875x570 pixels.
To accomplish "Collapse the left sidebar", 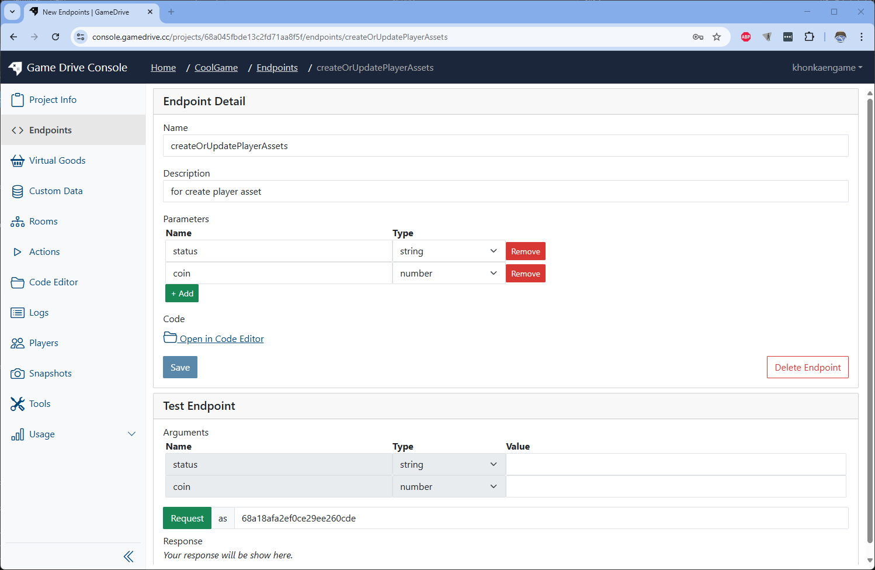I will (x=129, y=556).
